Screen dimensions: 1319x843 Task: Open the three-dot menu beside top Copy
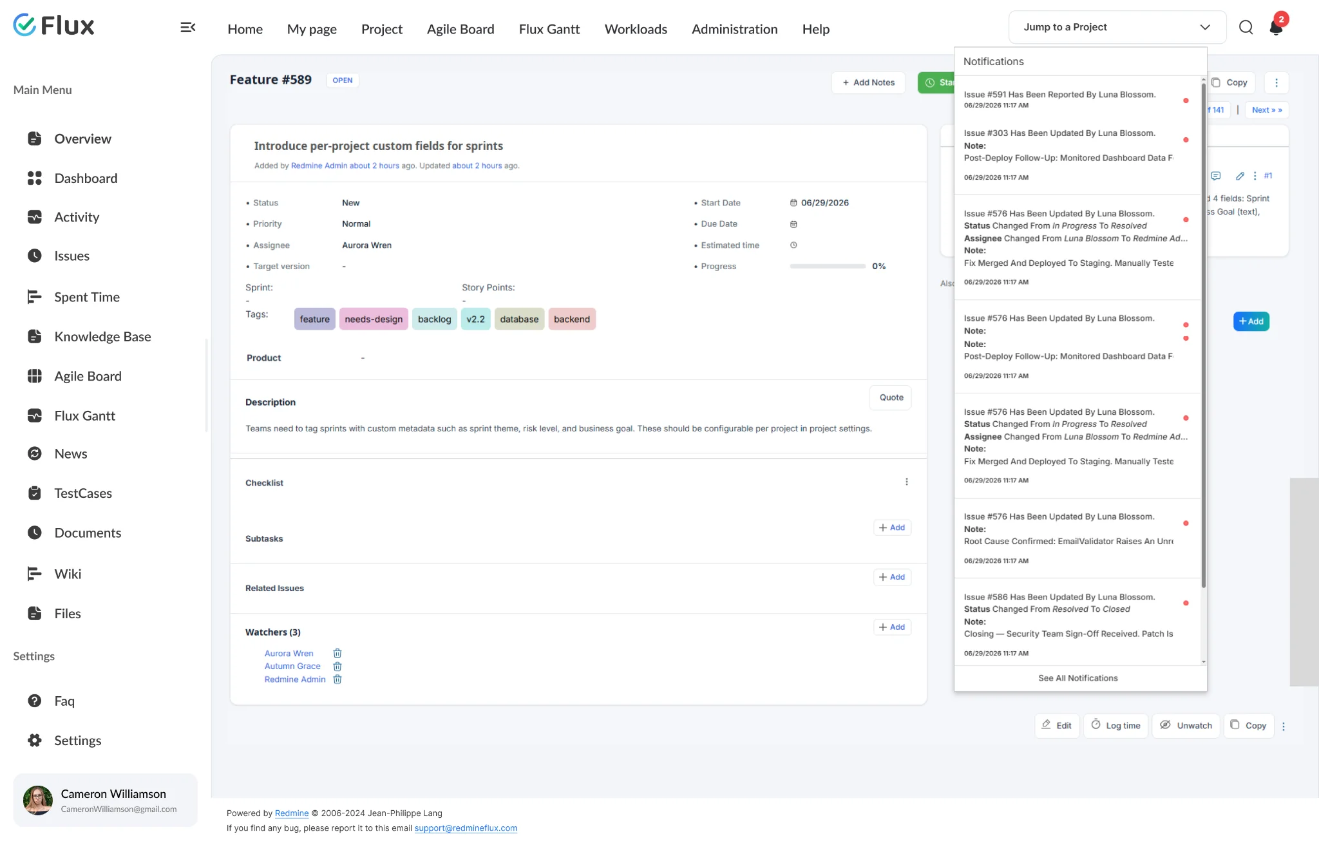click(1276, 82)
